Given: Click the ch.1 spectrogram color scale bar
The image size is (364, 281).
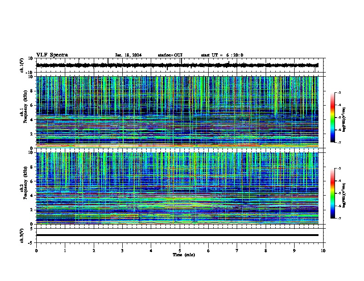Looking at the screenshot, I should tap(333, 118).
